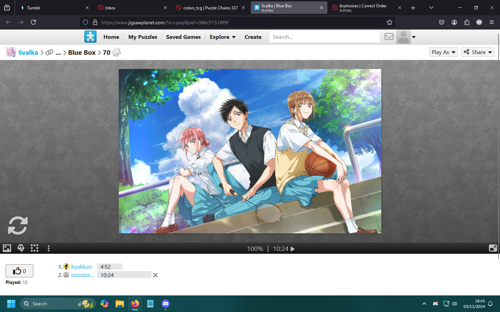Viewport: 500px width, 312px height.
Task: Open the more options vertical dots menu
Action: [x=49, y=248]
